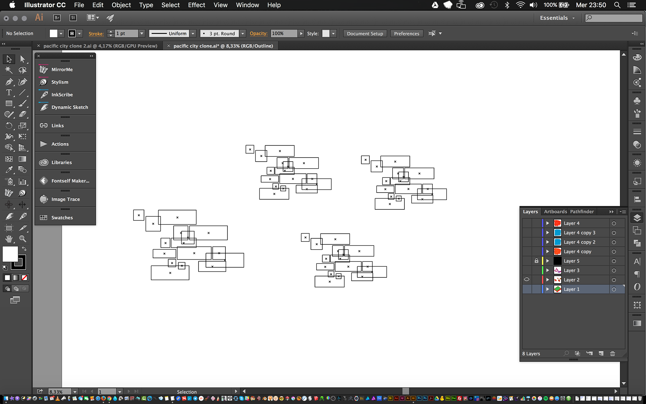Expand Layer 4 contents
Screen dimensions: 646x404
tap(548, 223)
